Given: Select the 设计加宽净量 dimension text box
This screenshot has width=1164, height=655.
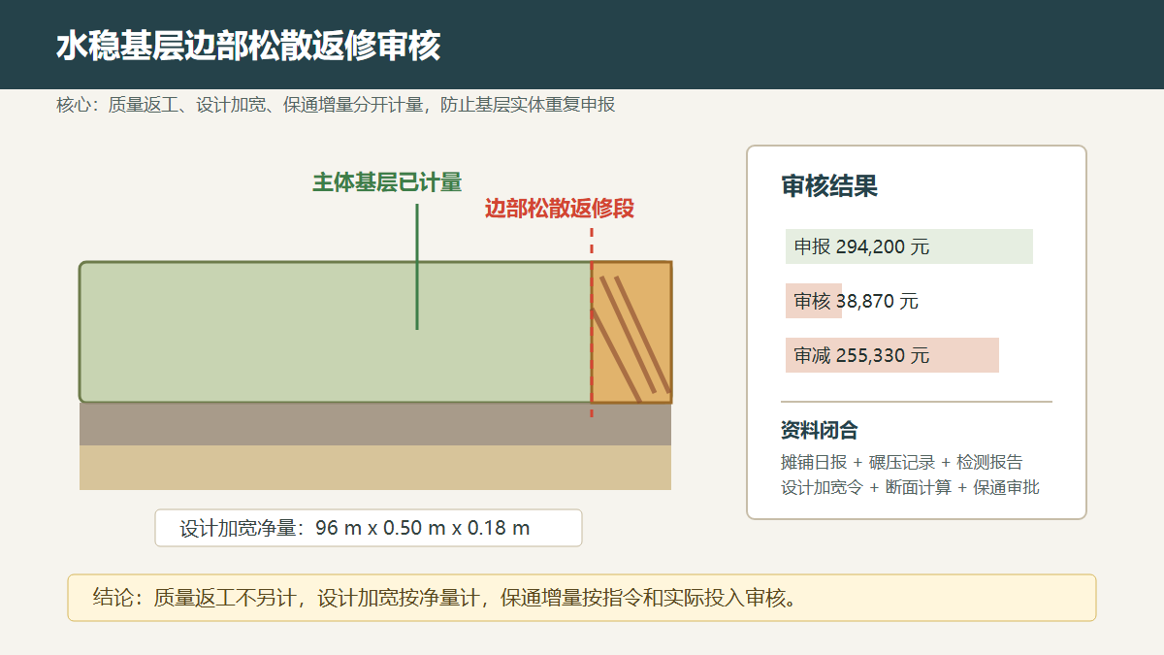Looking at the screenshot, I should [369, 528].
